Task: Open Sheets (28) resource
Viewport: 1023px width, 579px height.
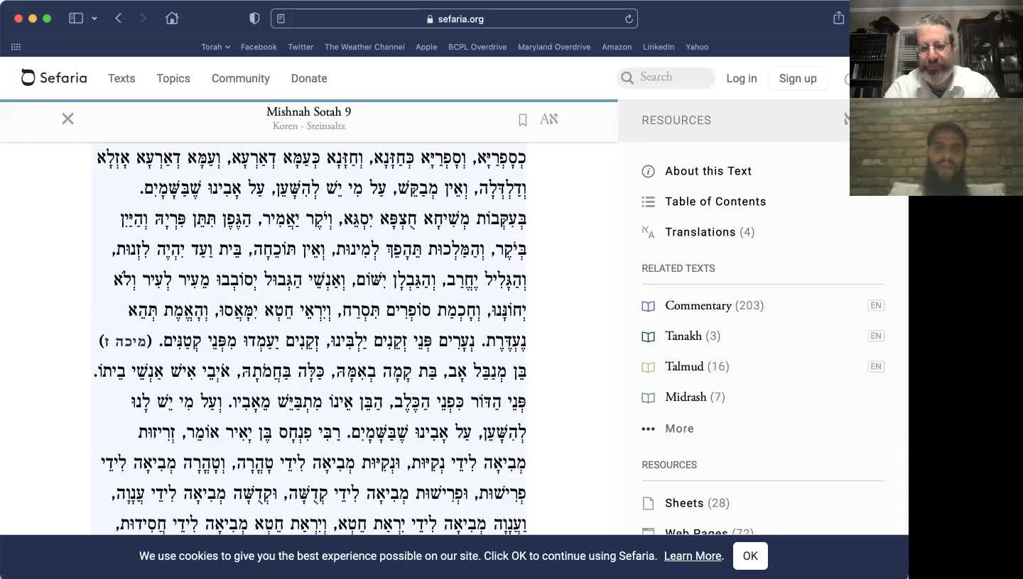Action: [x=697, y=503]
